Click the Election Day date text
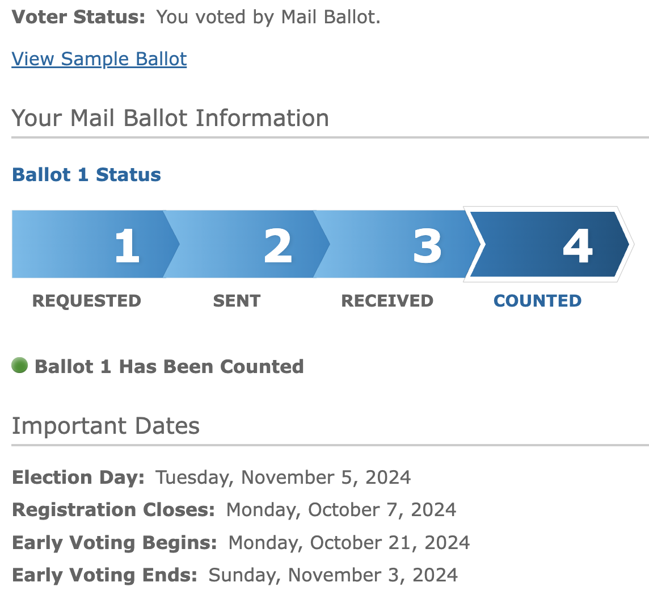Viewport: 649px width, 603px height. (x=283, y=478)
